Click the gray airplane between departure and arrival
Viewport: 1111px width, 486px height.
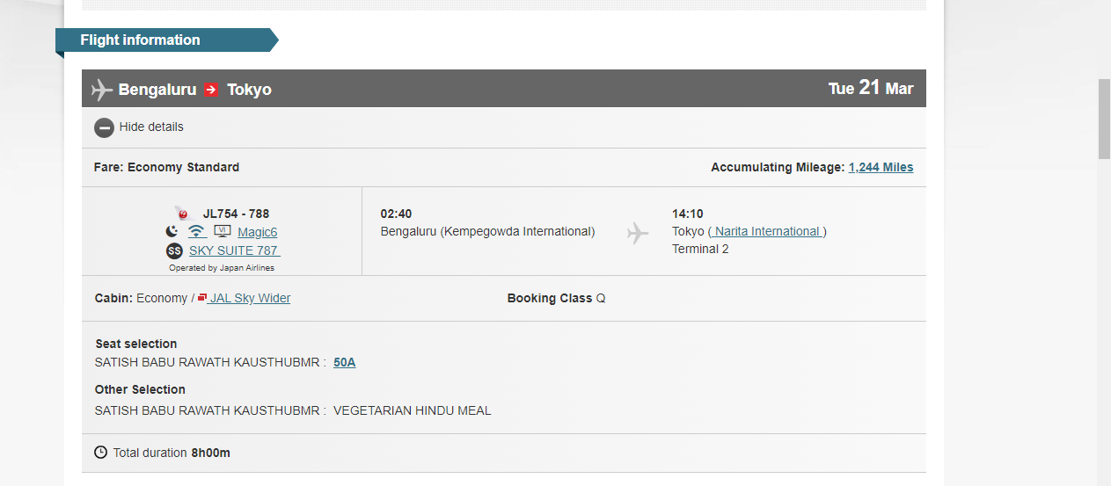638,233
